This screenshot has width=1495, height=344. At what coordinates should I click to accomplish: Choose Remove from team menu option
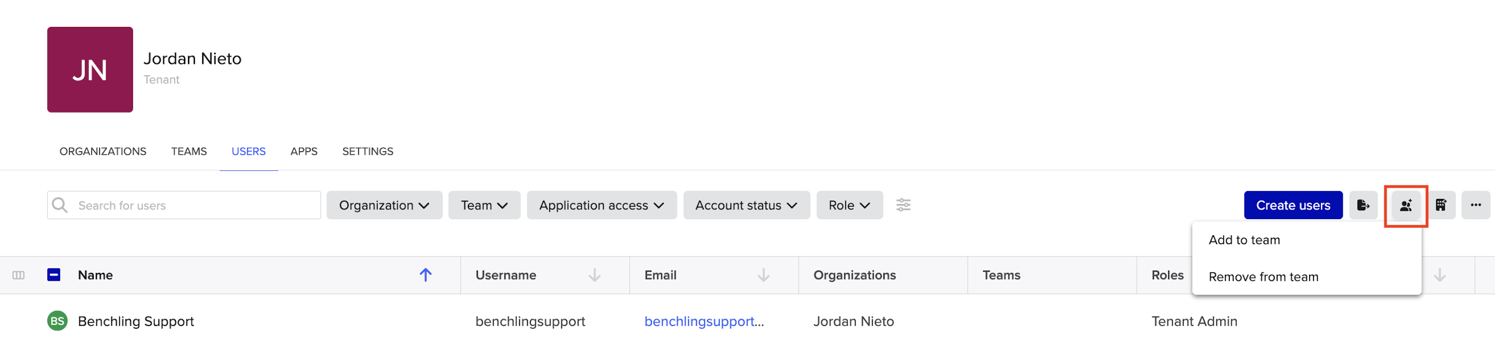[1306, 277]
